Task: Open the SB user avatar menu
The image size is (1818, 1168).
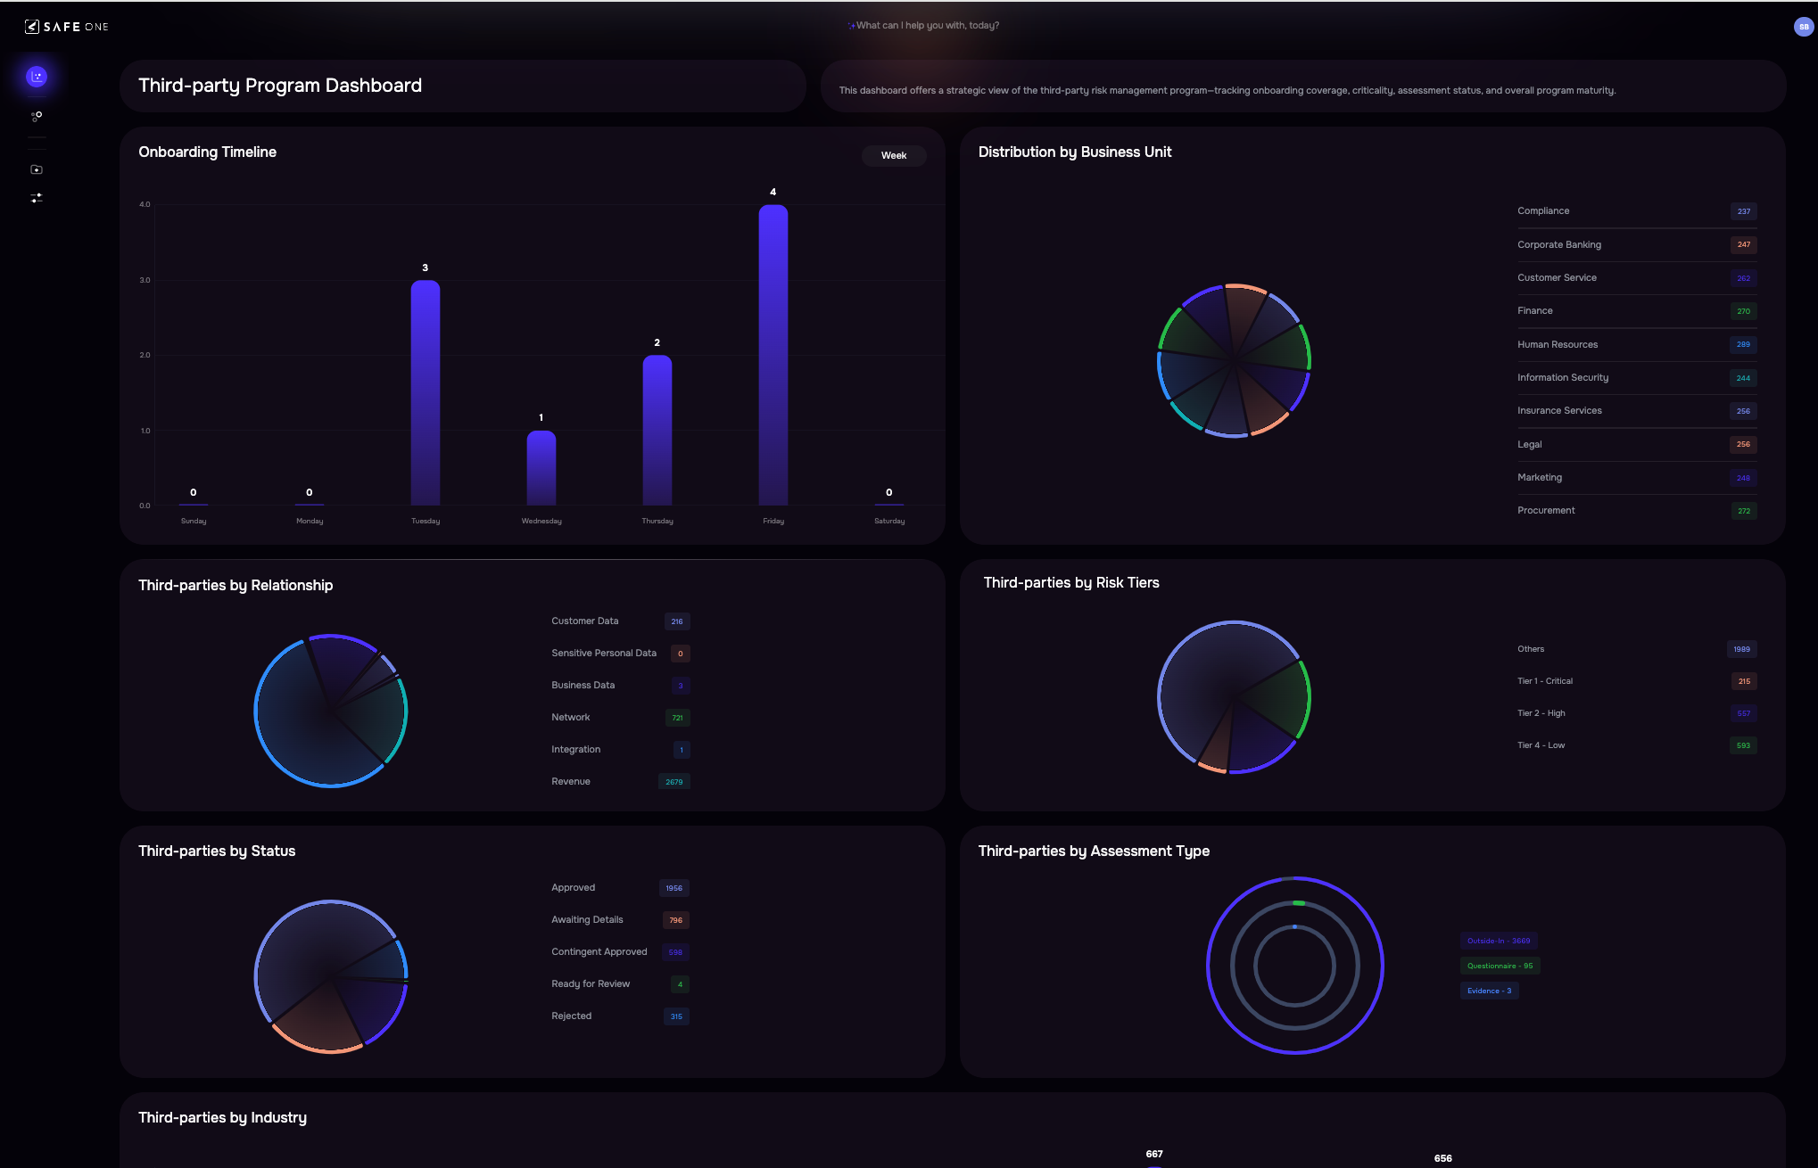Action: pyautogui.click(x=1803, y=27)
